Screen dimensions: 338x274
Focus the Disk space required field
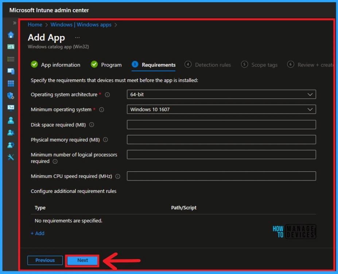pyautogui.click(x=221, y=125)
